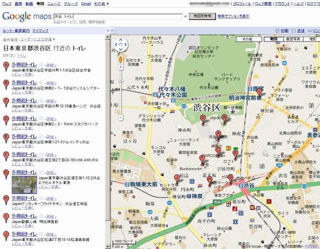This screenshot has width=320, height=249.
Task: Click the Google maps logo
Action: click(x=26, y=16)
